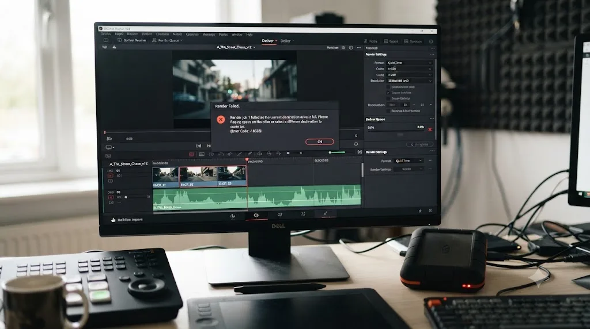Enable the first unchecked box under the Resolution dropdown
Viewport: 590px width, 329px height.
[x=388, y=87]
